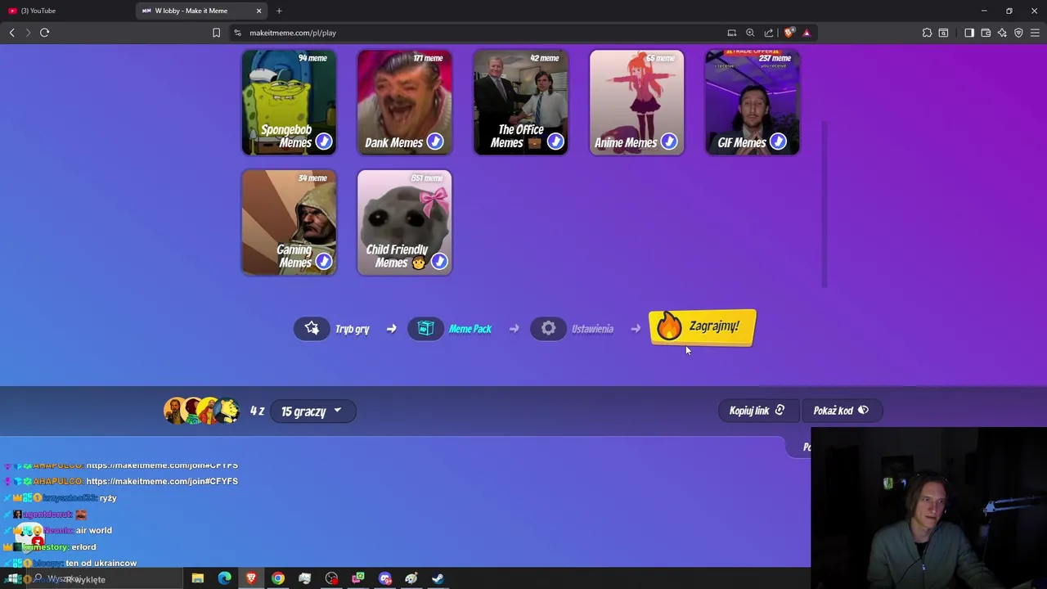Toggle the Gaming Memes checkmark badge
The image size is (1047, 589).
[324, 261]
